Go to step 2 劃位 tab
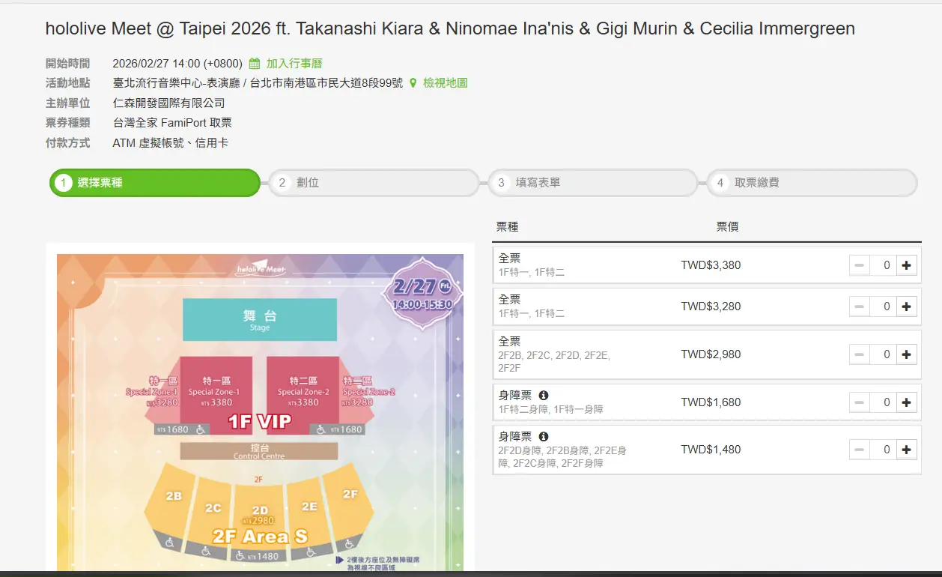This screenshot has width=942, height=577. click(374, 183)
